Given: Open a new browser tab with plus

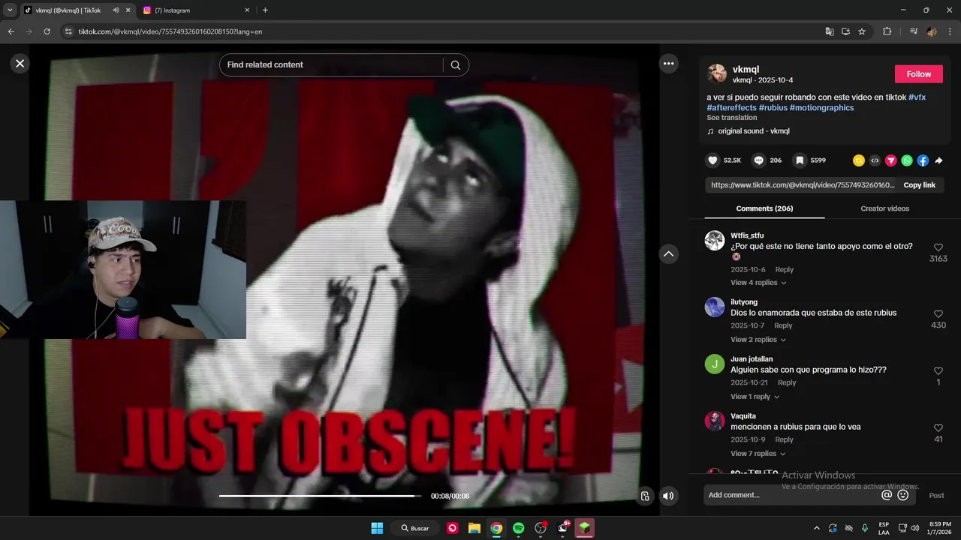Looking at the screenshot, I should point(265,10).
